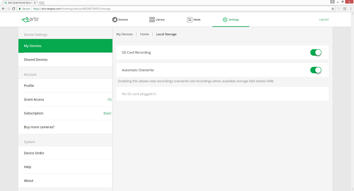Viewport: 354px width, 191px height.
Task: Disable the SD Card Recording toggle
Action: click(x=316, y=52)
